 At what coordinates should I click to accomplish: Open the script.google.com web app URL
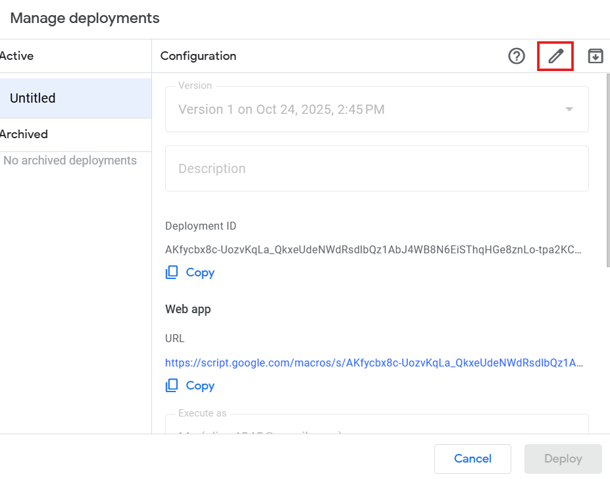pos(373,363)
